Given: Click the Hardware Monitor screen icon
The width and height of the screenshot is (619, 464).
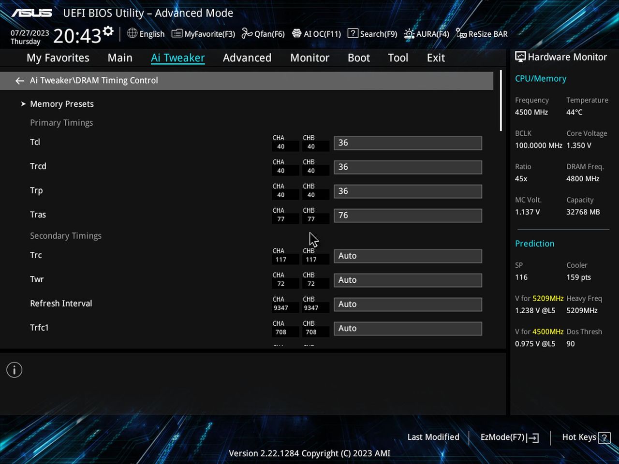Looking at the screenshot, I should pos(520,57).
